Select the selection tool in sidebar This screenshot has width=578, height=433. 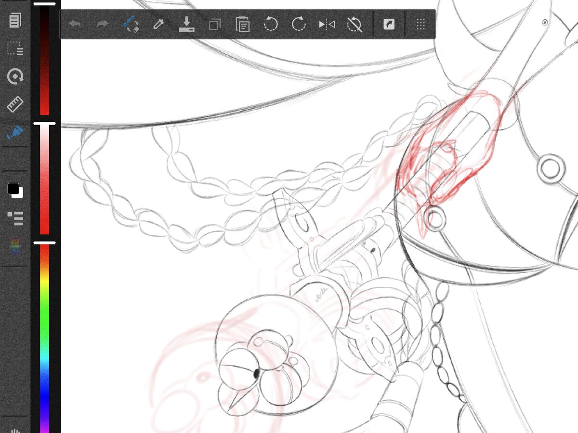click(15, 49)
